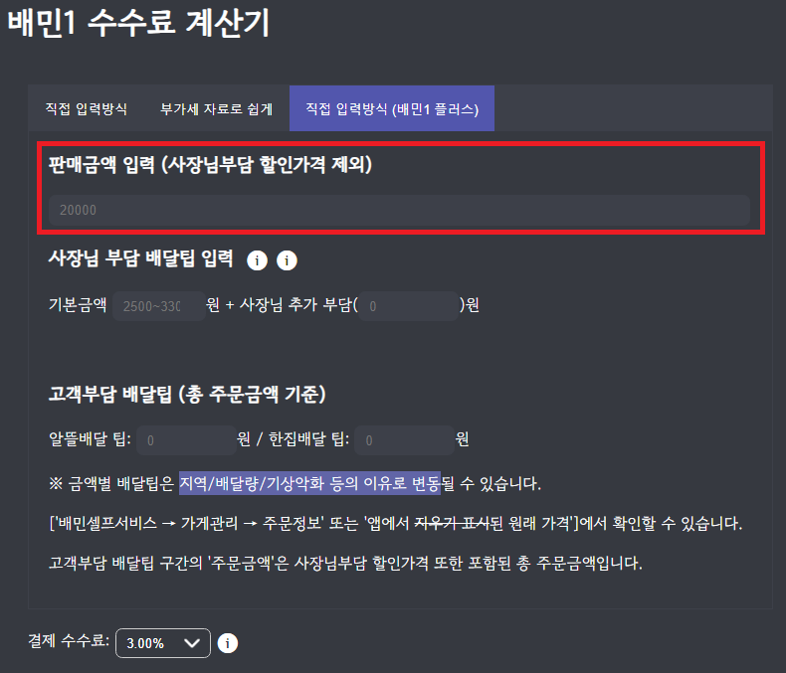Viewport: 786px width, 673px height.
Task: Click the 한집배달 팁 input field
Action: pyautogui.click(x=404, y=440)
